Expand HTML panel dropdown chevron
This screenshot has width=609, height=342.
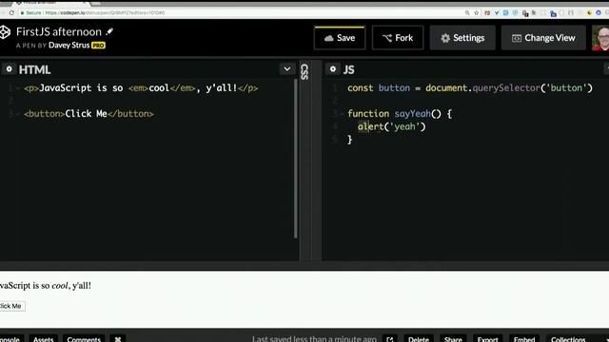click(287, 69)
